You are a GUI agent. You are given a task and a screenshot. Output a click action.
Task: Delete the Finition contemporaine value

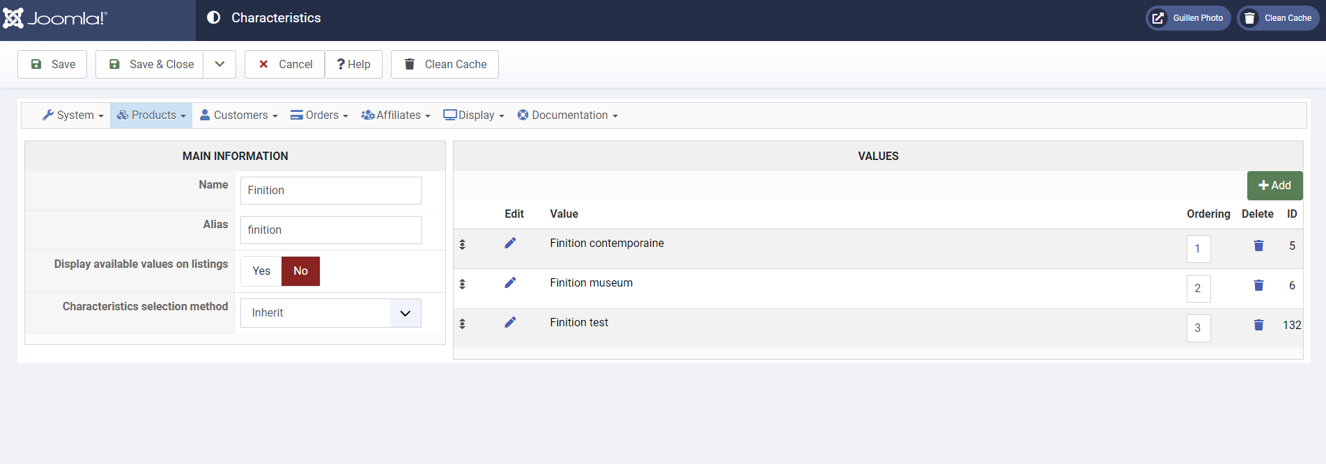[1258, 246]
